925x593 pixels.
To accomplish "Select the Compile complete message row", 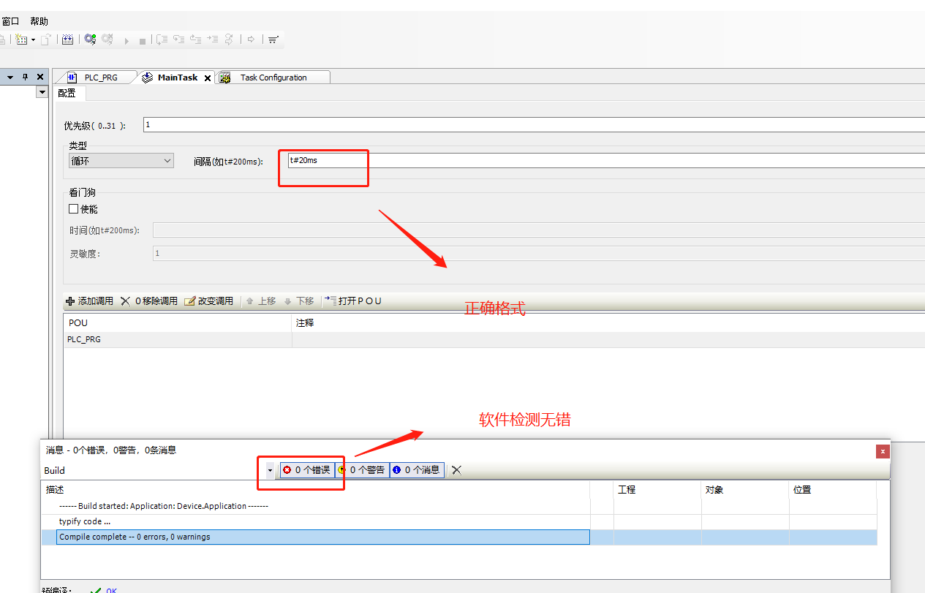I will (x=459, y=537).
